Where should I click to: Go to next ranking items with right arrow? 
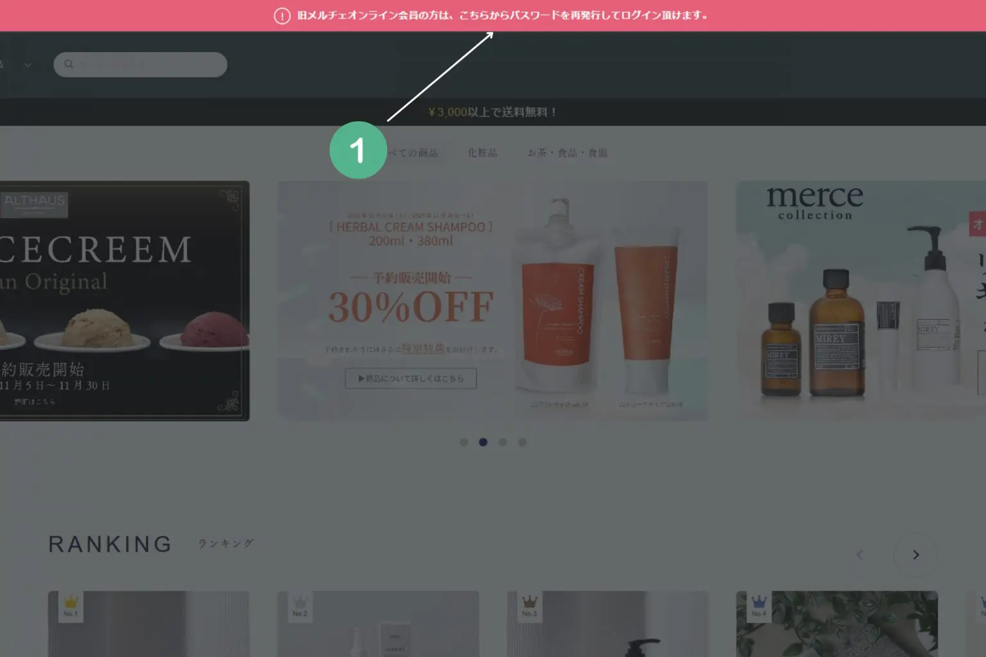coord(915,554)
